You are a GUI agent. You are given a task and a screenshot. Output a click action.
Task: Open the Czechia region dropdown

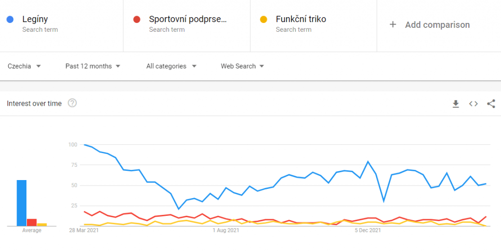coord(24,66)
